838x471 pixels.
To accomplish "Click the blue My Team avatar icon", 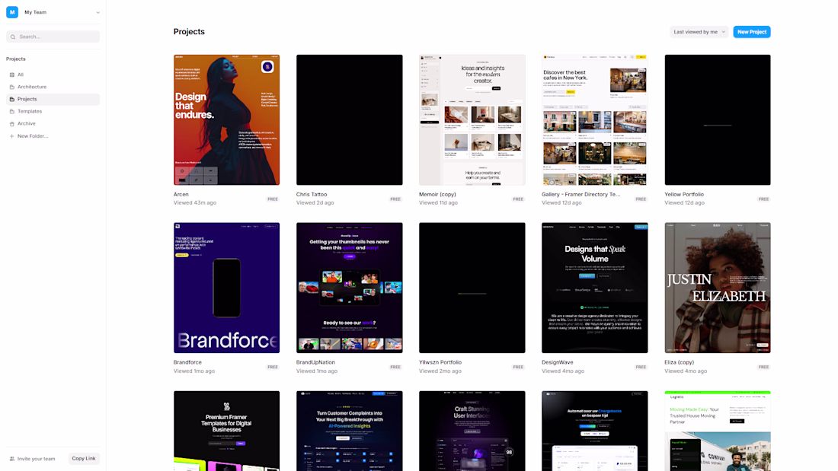I will [x=11, y=11].
